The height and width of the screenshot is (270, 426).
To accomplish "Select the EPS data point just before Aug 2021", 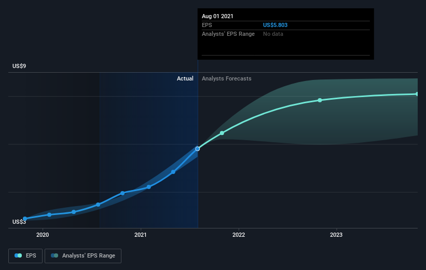I will [173, 172].
